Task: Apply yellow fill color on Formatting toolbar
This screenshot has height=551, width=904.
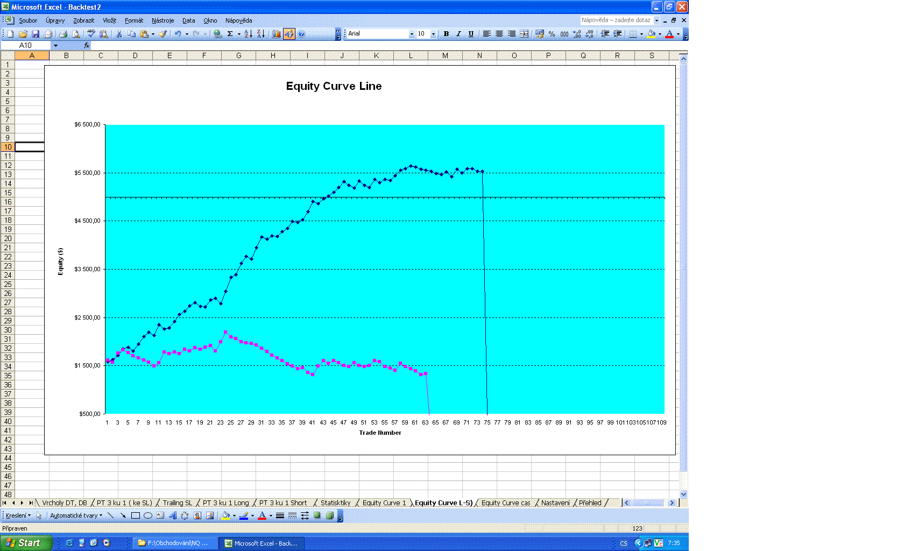Action: (651, 34)
